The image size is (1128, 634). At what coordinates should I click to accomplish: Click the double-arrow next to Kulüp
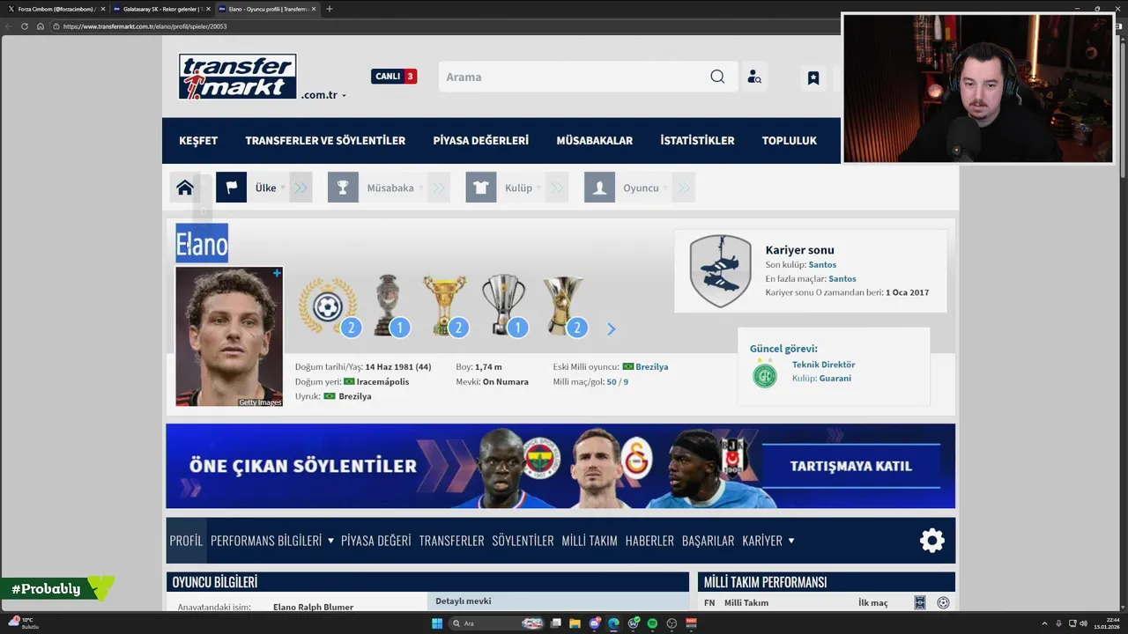pyautogui.click(x=557, y=188)
